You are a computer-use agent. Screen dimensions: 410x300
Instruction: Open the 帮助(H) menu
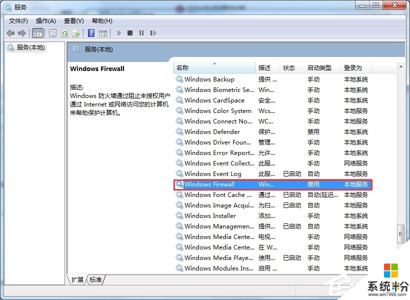(102, 21)
